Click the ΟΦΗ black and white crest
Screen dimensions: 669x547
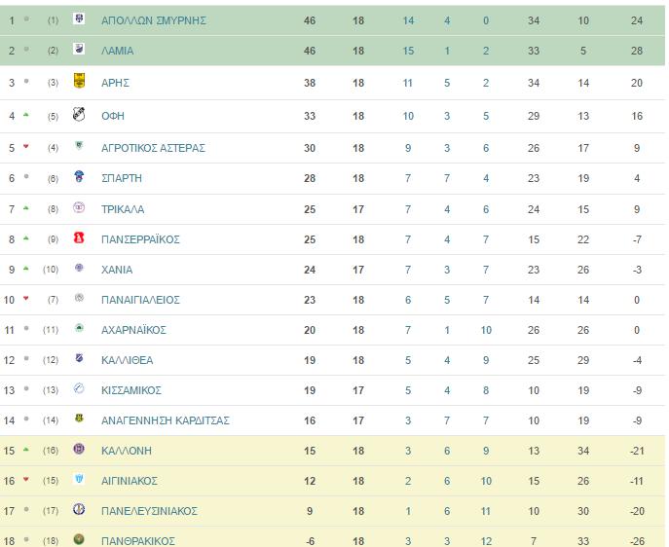click(79, 114)
